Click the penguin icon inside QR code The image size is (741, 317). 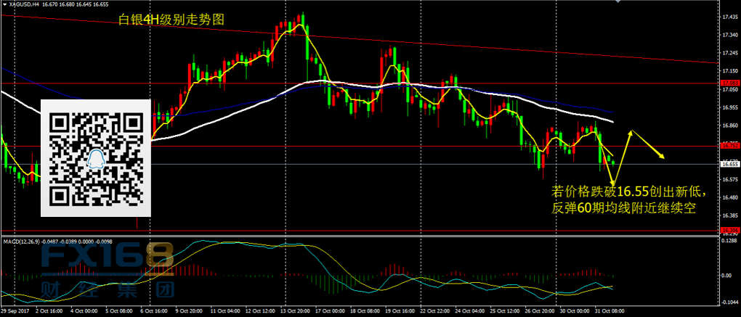97,159
